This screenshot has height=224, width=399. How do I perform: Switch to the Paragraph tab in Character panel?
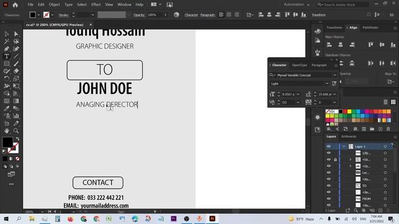pos(319,65)
